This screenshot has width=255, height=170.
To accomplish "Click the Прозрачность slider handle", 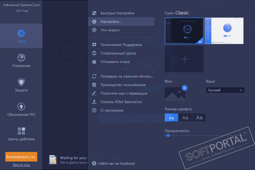I will 168,135.
